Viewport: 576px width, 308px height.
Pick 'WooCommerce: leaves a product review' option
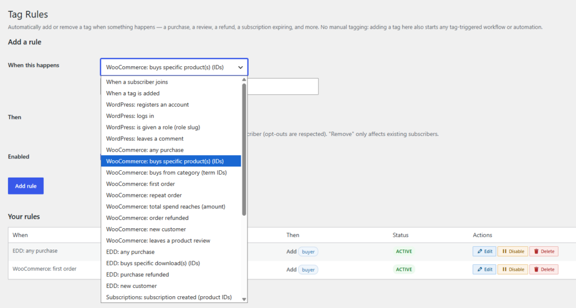tap(171, 241)
